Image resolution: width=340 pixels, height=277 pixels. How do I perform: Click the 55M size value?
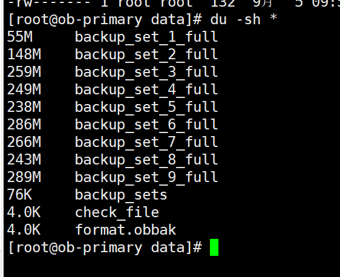coord(20,37)
